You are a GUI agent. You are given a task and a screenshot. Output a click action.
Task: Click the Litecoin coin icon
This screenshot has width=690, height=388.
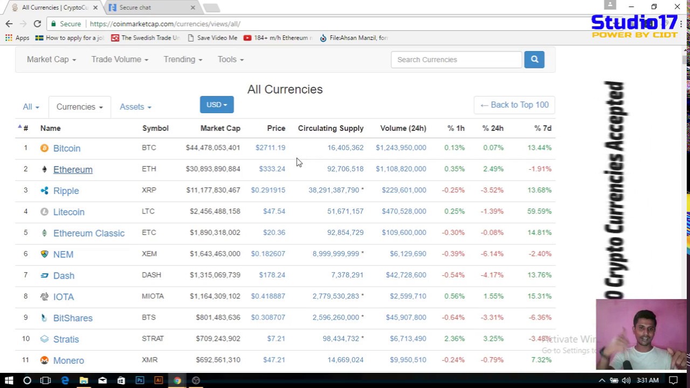coord(44,212)
